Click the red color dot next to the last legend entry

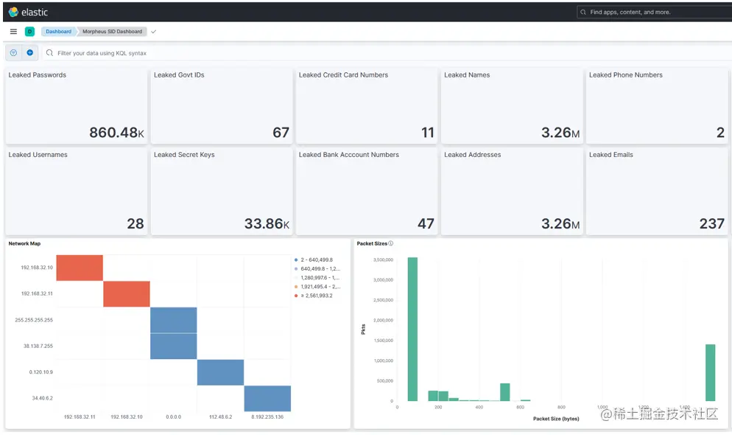296,296
